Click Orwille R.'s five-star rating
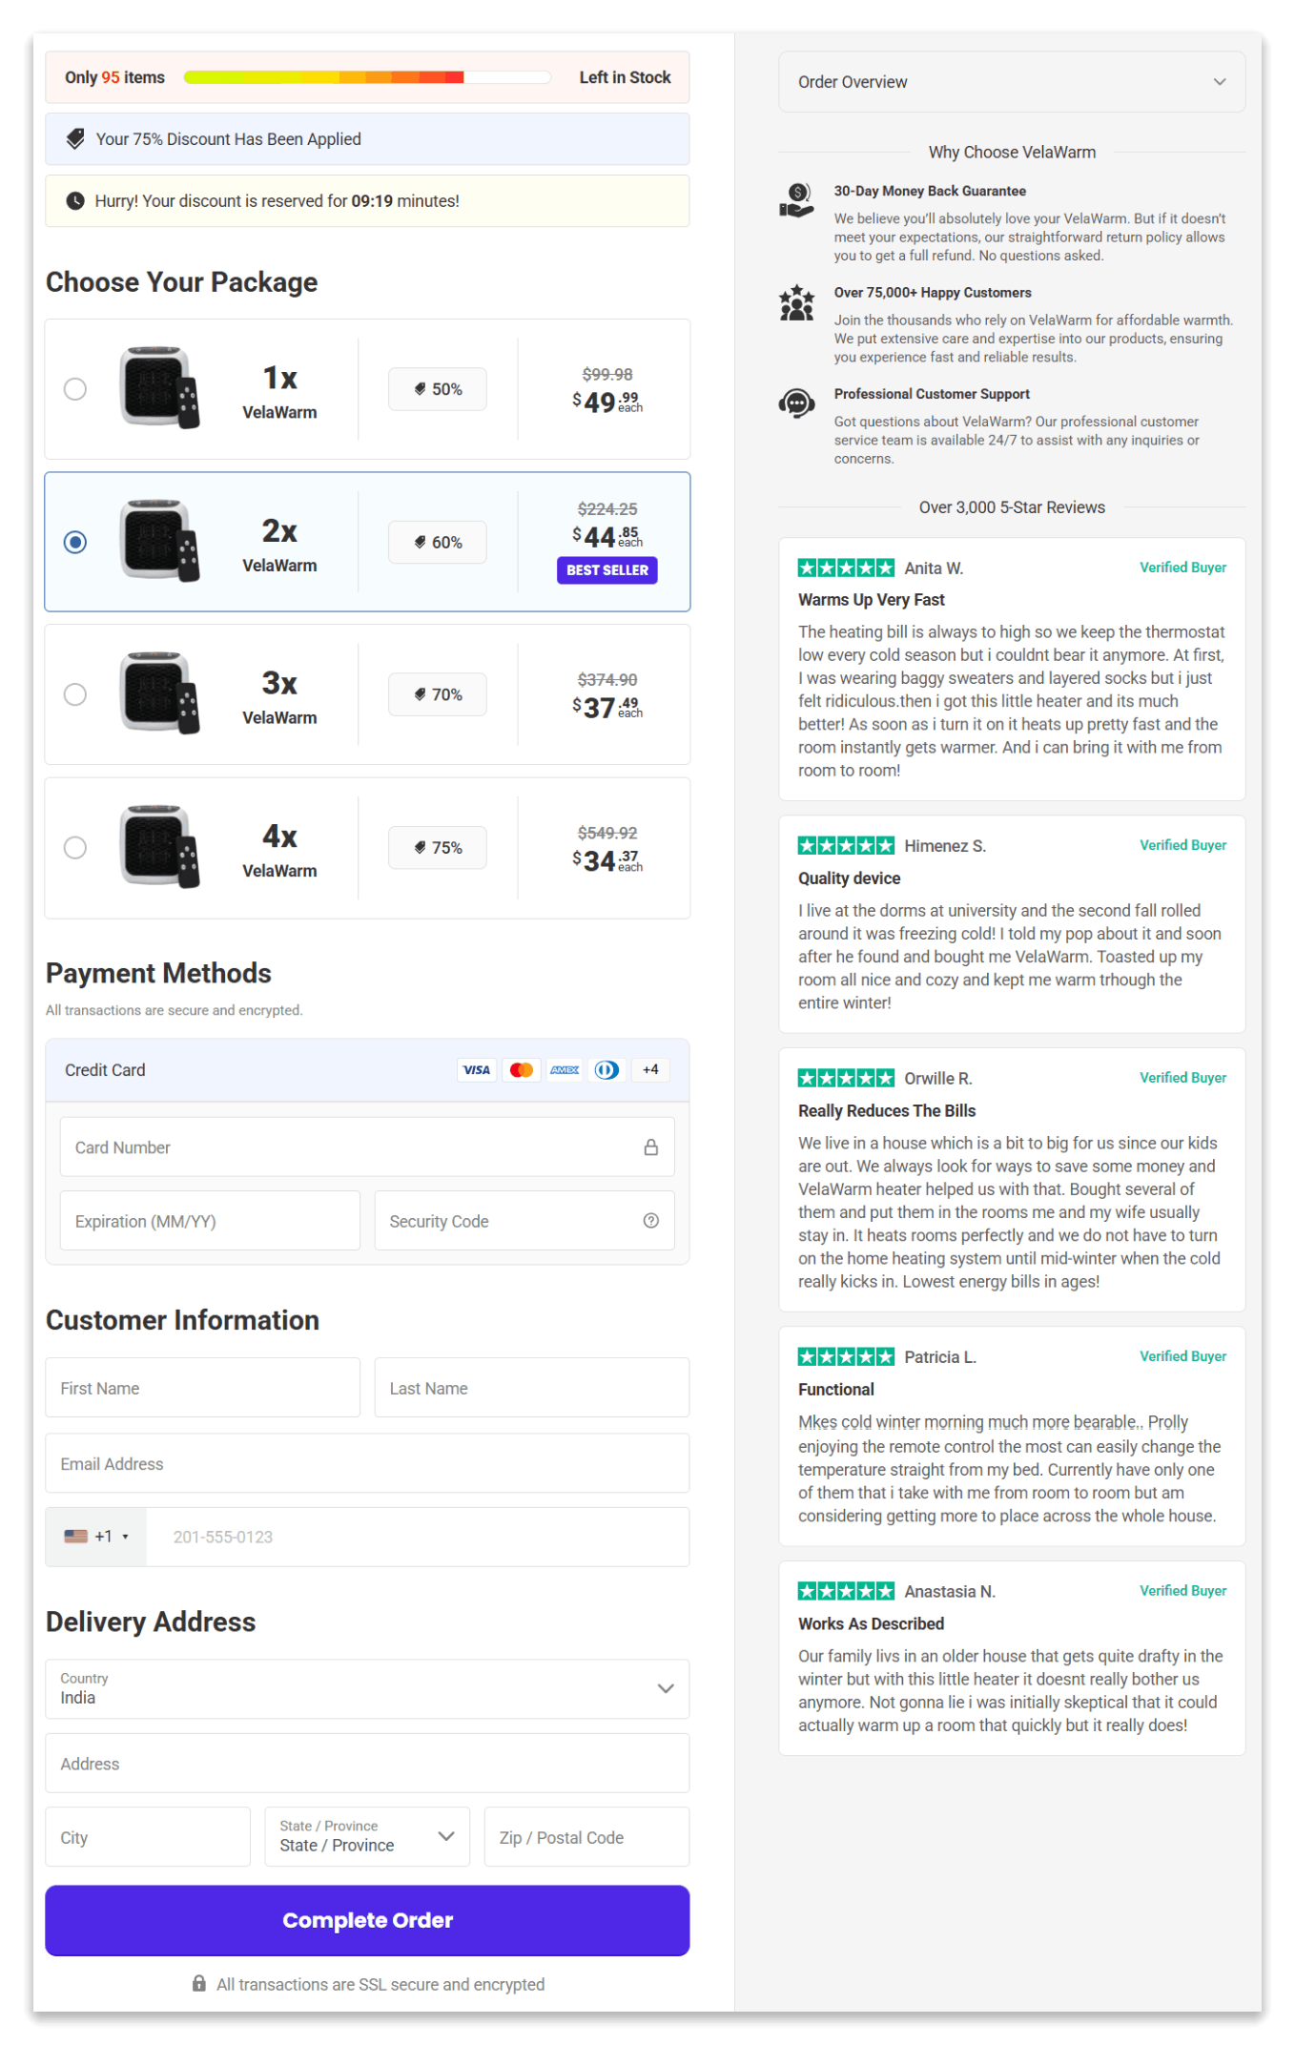The image size is (1295, 2045). point(847,1079)
